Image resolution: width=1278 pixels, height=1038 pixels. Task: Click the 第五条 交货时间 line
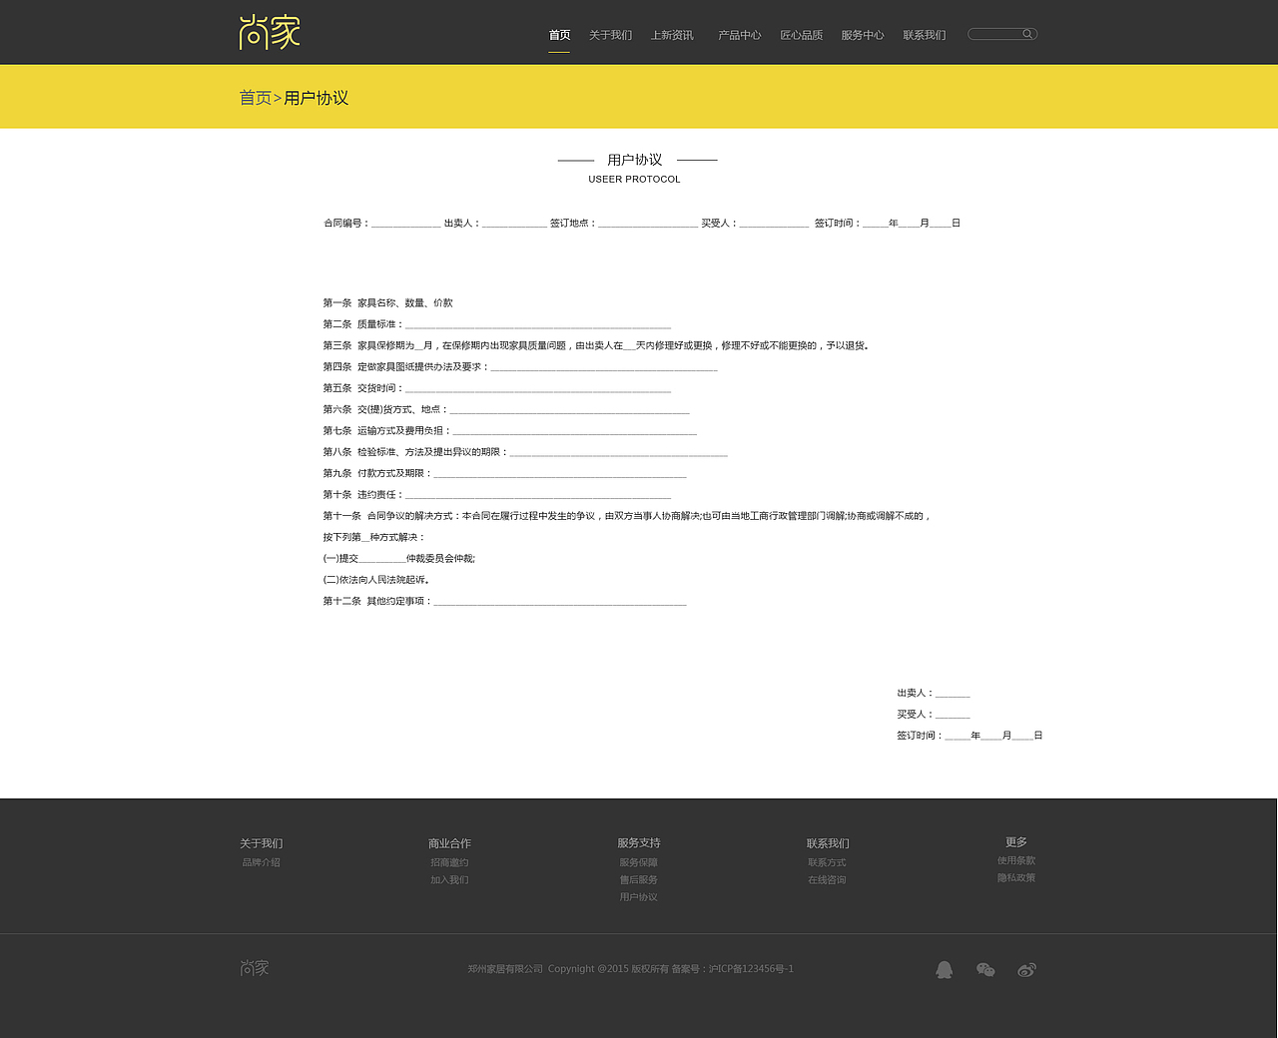pos(496,388)
